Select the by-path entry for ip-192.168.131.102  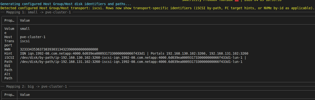click(x=131, y=62)
